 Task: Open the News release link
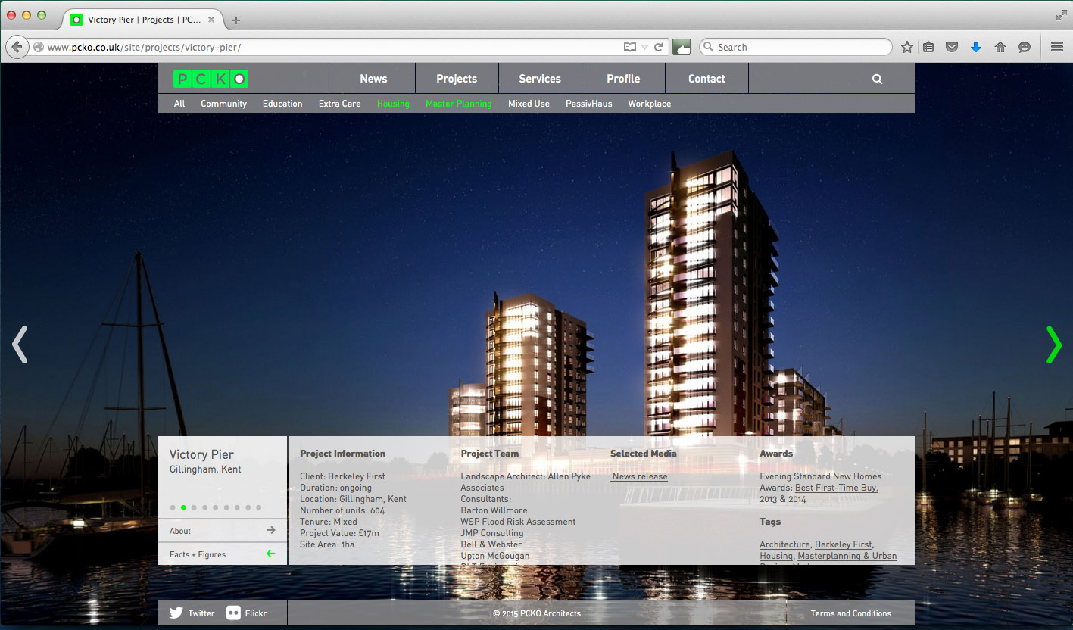point(640,476)
